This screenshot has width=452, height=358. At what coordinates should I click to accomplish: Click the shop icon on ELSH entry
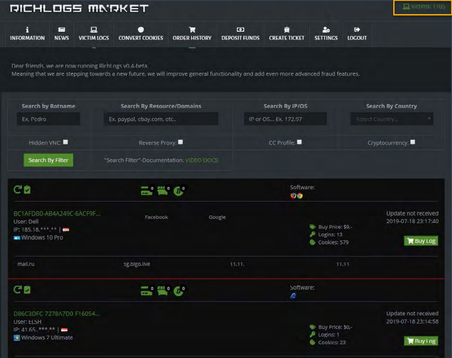[163, 291]
